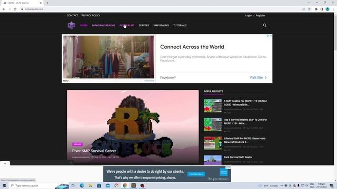Screen dimensions: 337x189
Task: Click the MCPE Realms site logo
Action: coord(72,25)
